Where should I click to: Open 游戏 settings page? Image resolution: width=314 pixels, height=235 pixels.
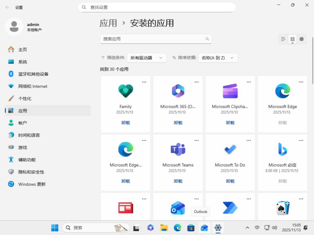click(48, 147)
